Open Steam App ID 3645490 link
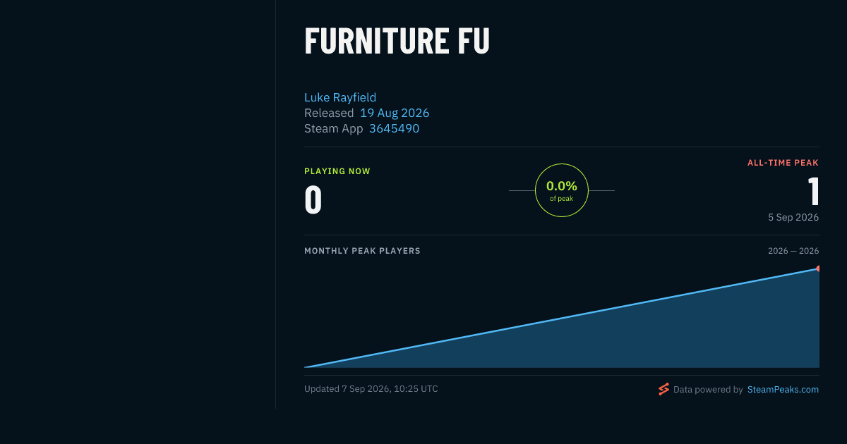The width and height of the screenshot is (847, 444). tap(394, 128)
